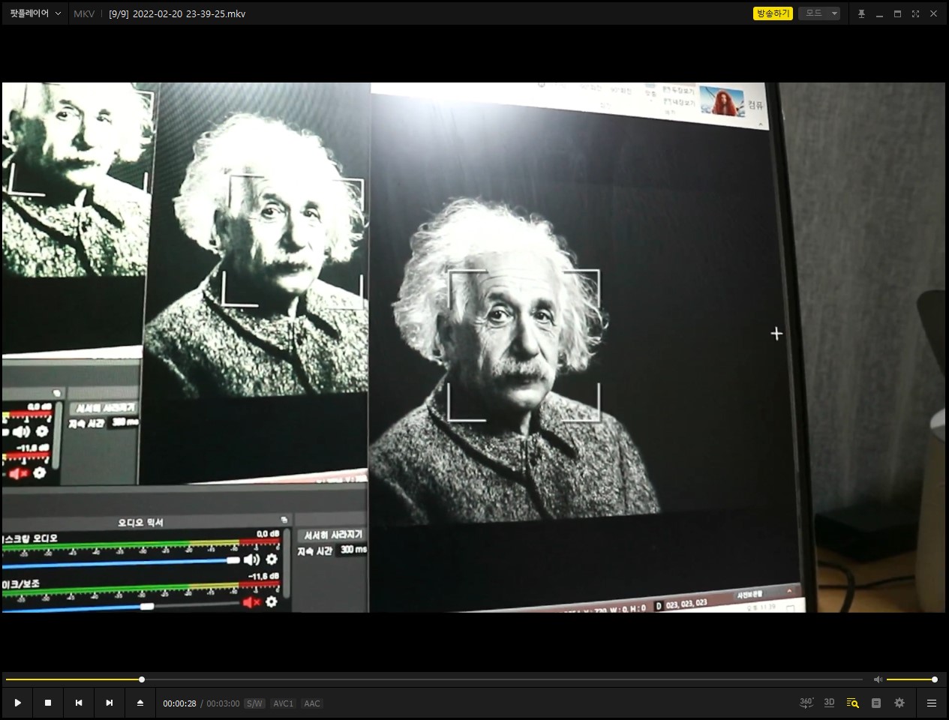Open a file with the eject icon
The height and width of the screenshot is (720, 949).
(140, 703)
